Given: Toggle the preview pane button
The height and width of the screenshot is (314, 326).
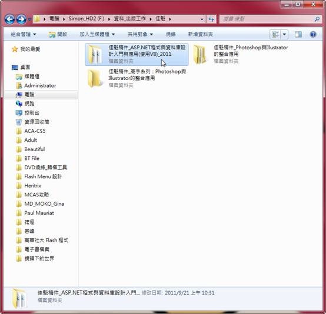Looking at the screenshot, I should pyautogui.click(x=298, y=34).
